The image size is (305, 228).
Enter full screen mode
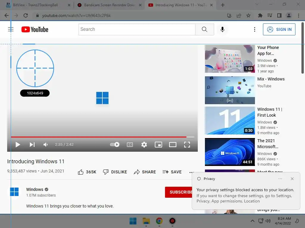187,145
